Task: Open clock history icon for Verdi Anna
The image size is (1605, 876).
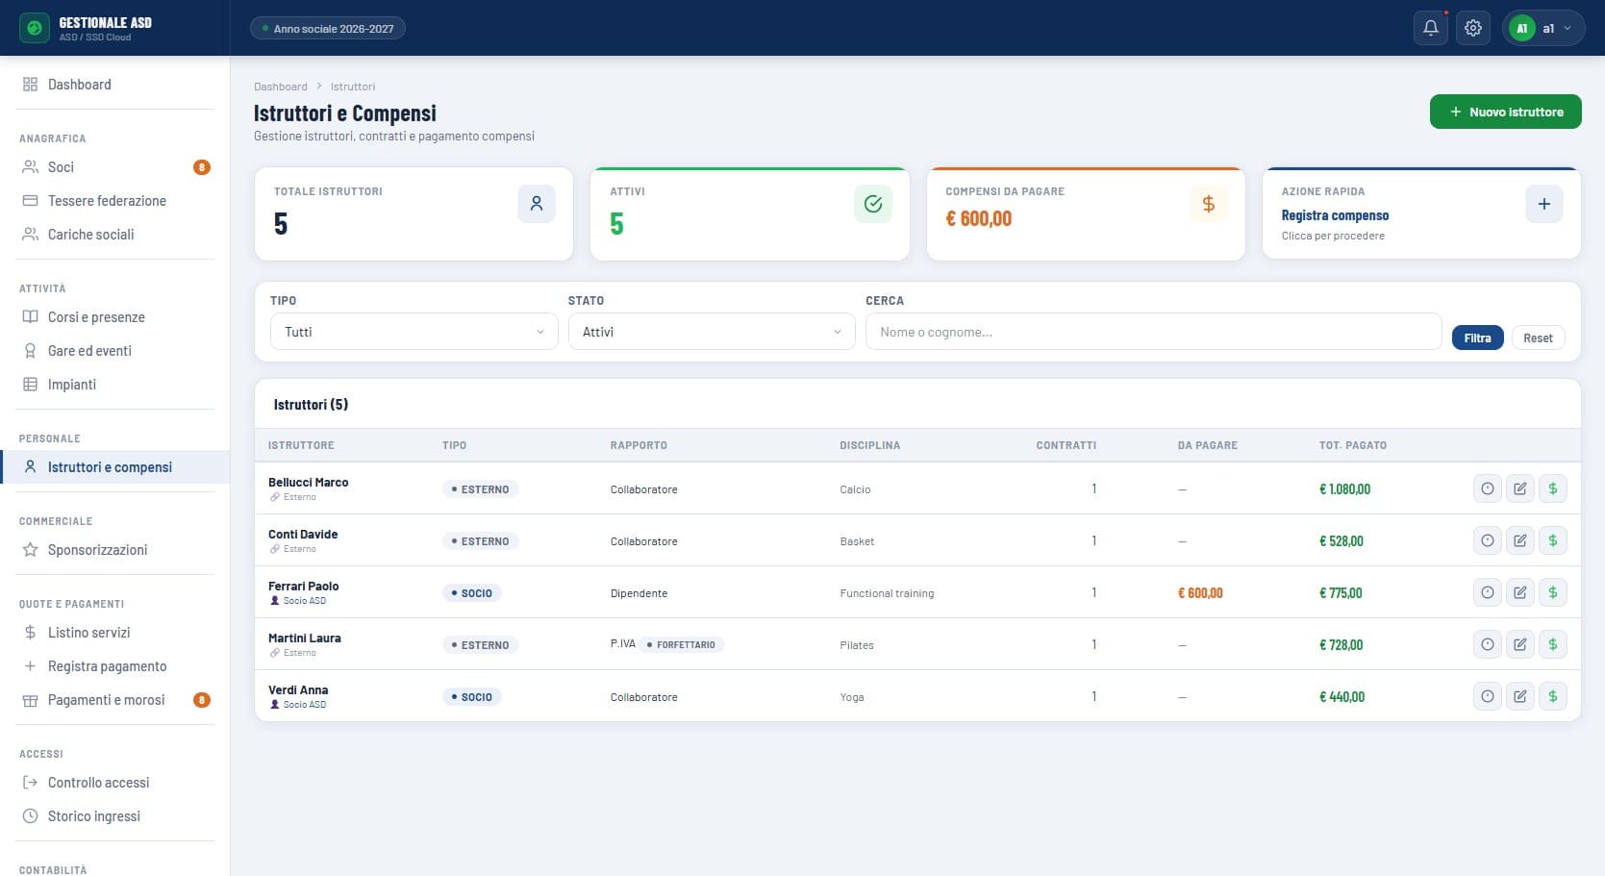Action: click(x=1487, y=696)
